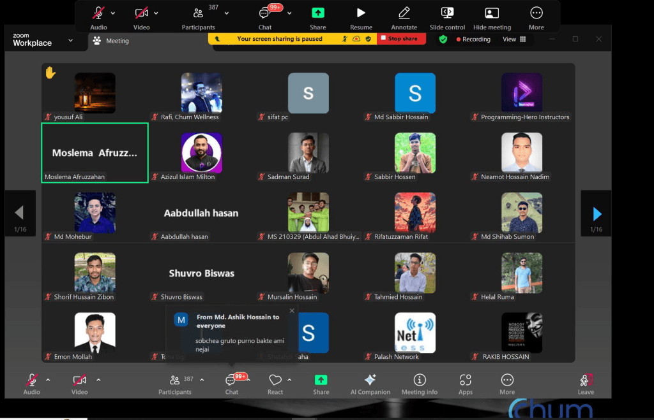Open the AI Companion panel

point(370,380)
